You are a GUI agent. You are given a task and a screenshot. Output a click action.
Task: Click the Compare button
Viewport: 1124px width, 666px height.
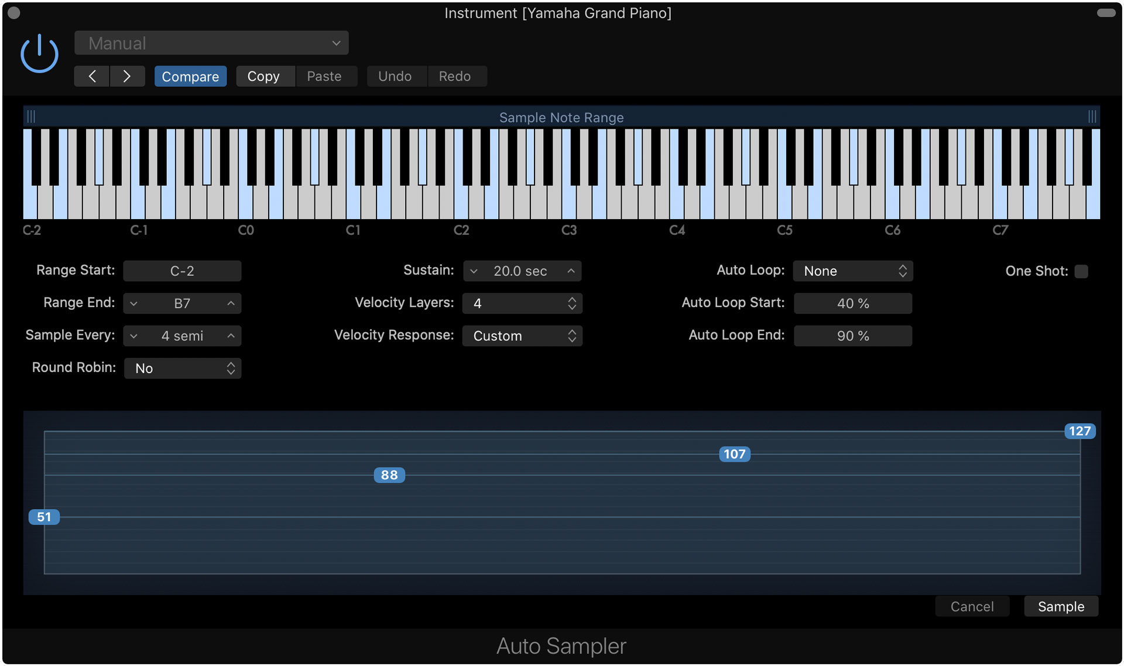click(190, 76)
